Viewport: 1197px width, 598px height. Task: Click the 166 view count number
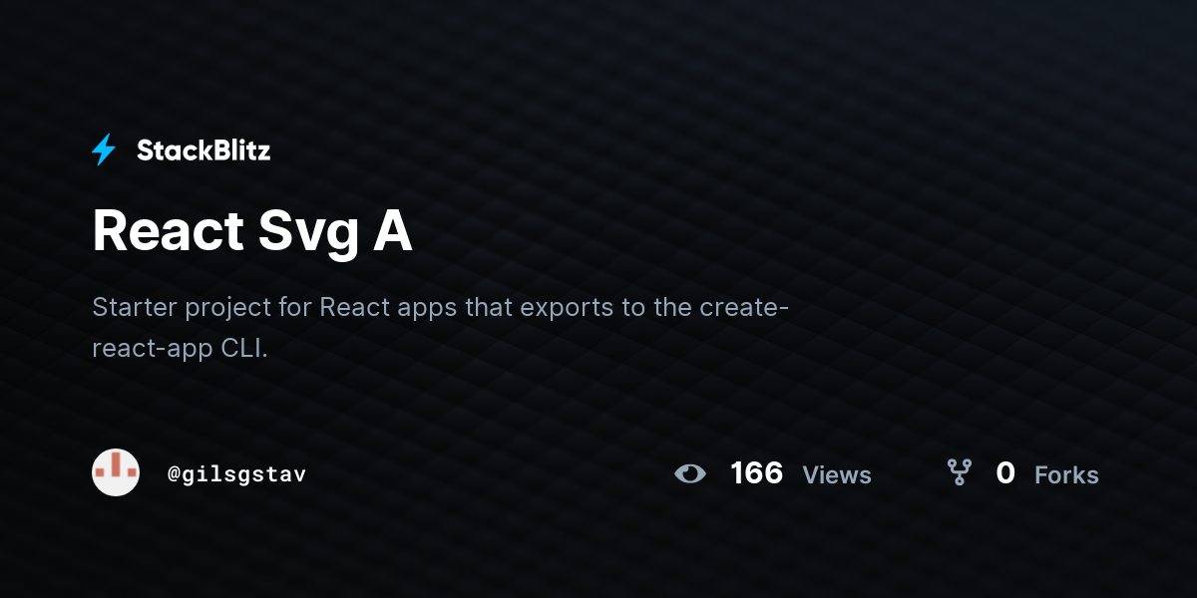757,473
